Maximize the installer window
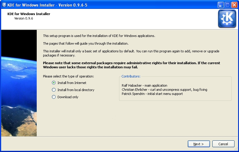This screenshot has height=152, width=239. pyautogui.click(x=227, y=5)
